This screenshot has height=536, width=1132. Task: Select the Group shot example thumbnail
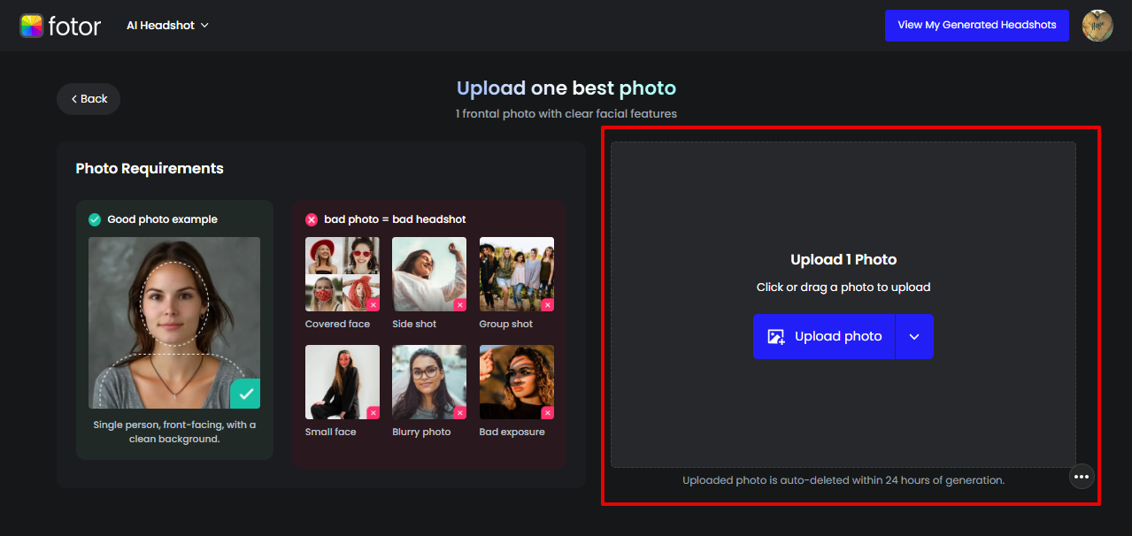click(517, 274)
